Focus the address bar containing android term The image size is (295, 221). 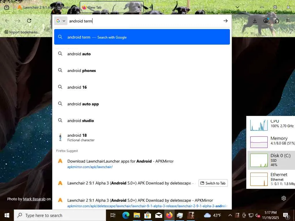point(145,21)
